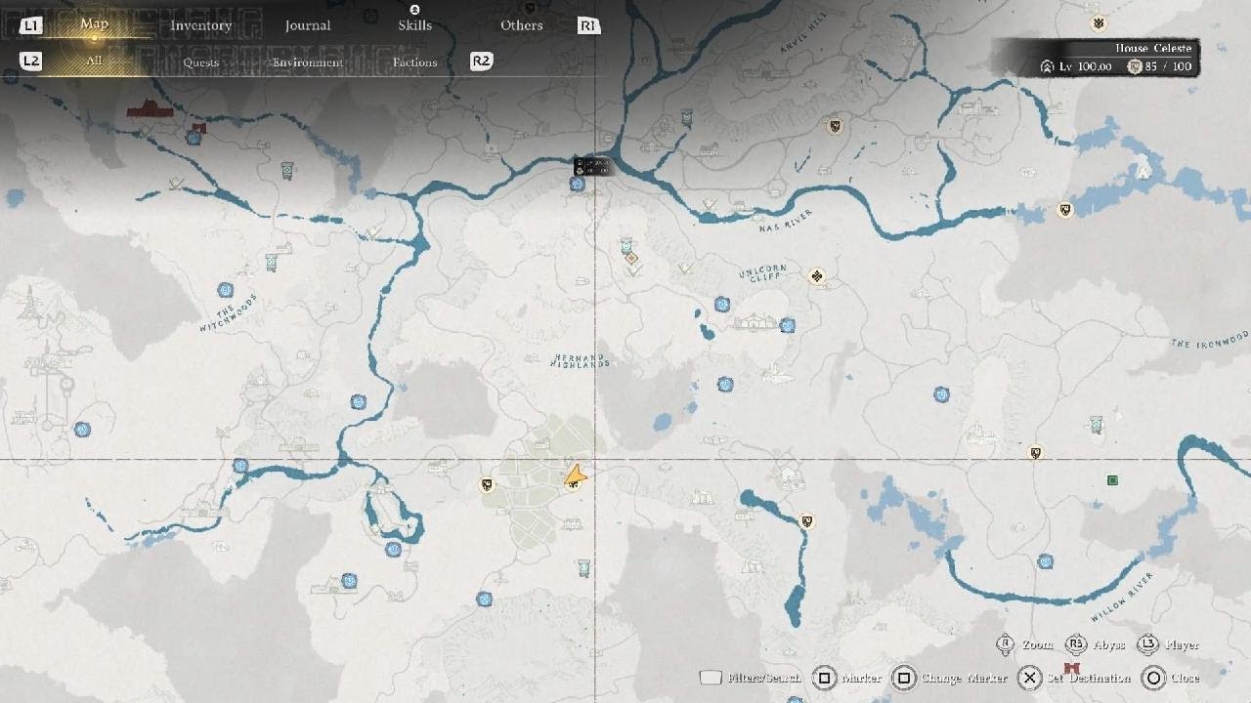Click the R stick icon for Zoom

(x=1005, y=644)
